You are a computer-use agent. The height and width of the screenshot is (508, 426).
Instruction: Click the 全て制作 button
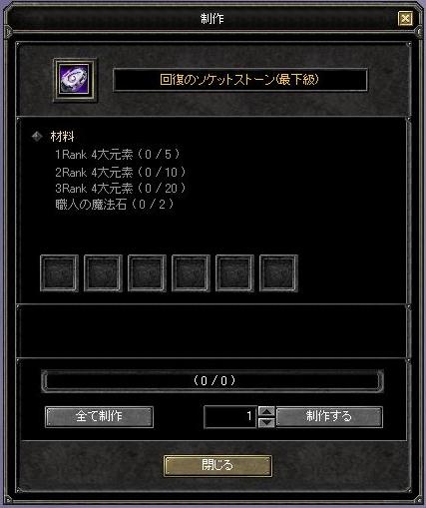99,417
